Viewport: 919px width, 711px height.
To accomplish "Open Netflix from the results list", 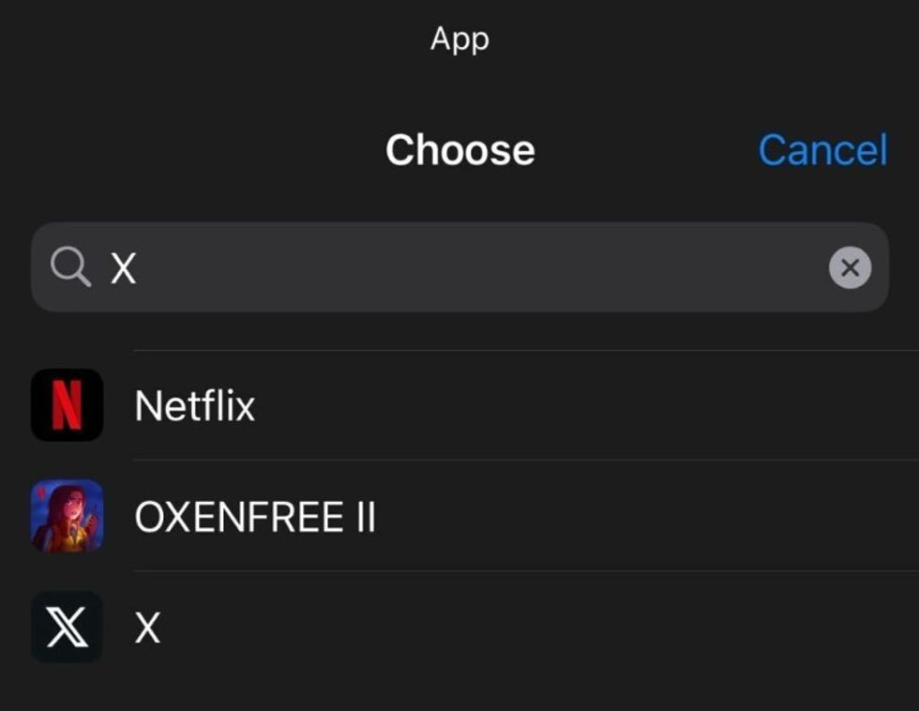I will coord(195,405).
